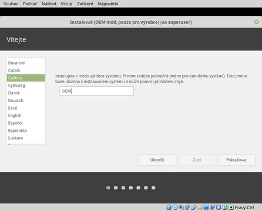Open the Soubor menu
Screen dimensions: 262x211
coord(11,4)
